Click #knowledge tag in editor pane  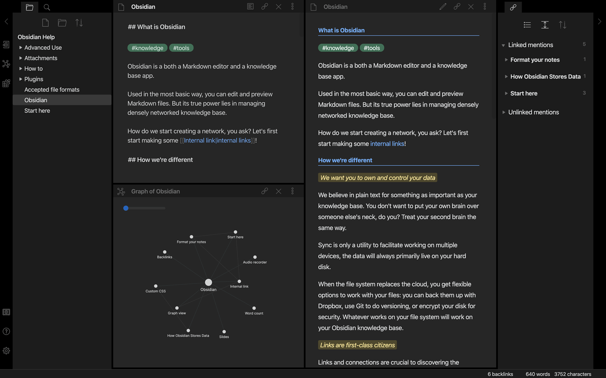click(x=148, y=48)
